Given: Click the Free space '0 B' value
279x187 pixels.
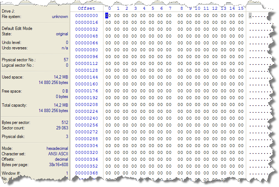Looking at the screenshot, I should coord(65,91).
